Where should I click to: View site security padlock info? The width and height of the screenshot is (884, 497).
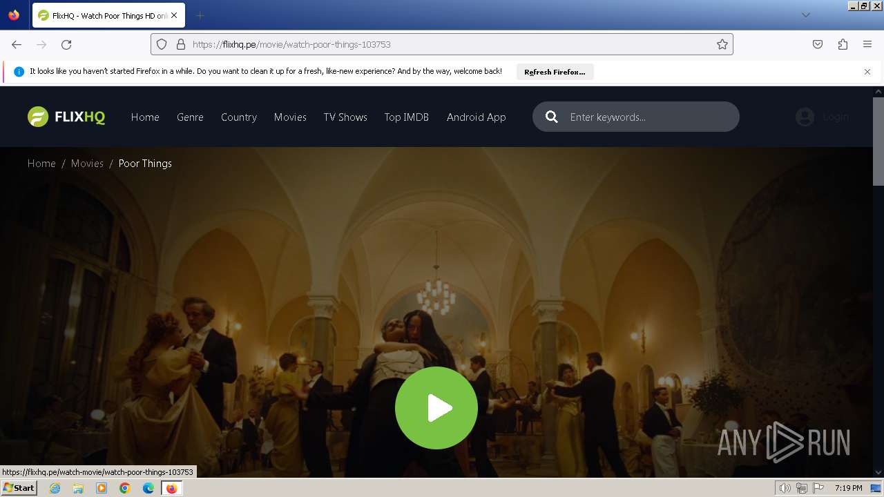coord(181,44)
